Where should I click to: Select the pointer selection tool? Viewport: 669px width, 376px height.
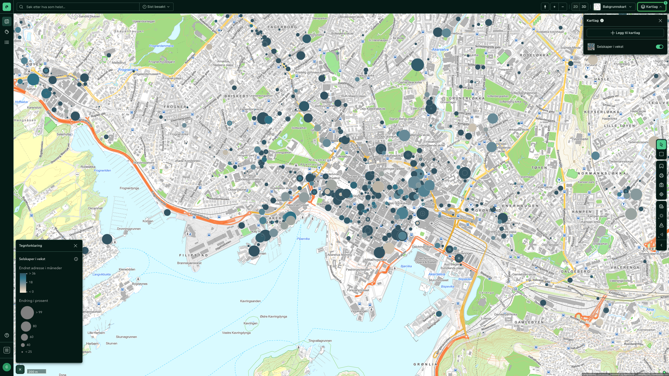pos(661,145)
